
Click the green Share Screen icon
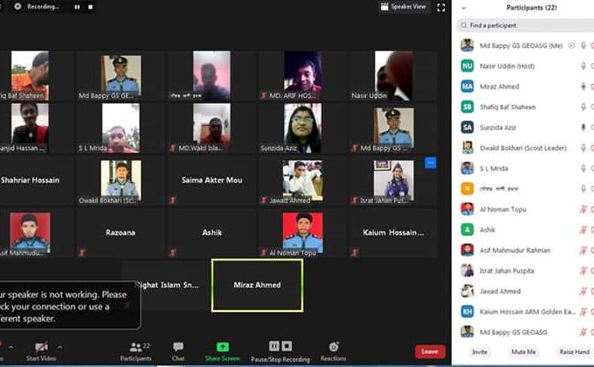click(x=223, y=348)
